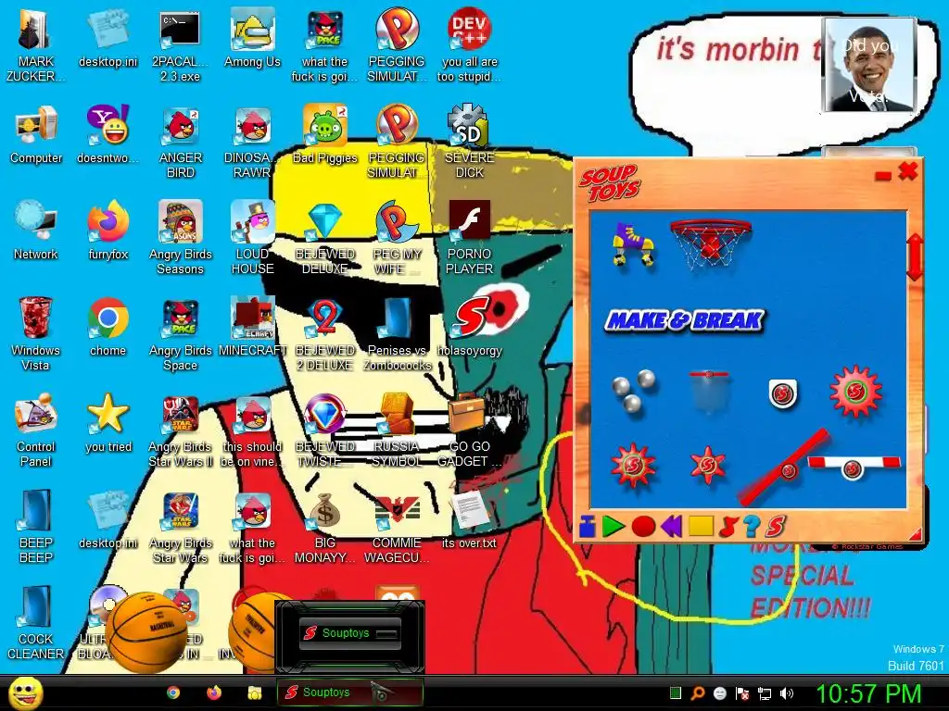The height and width of the screenshot is (711, 949).
Task: Select the holasoyorgy Souptoys desktop shortcut
Action: click(x=470, y=327)
